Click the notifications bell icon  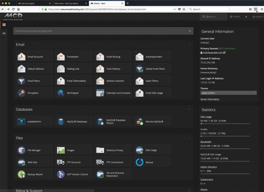[246, 17]
